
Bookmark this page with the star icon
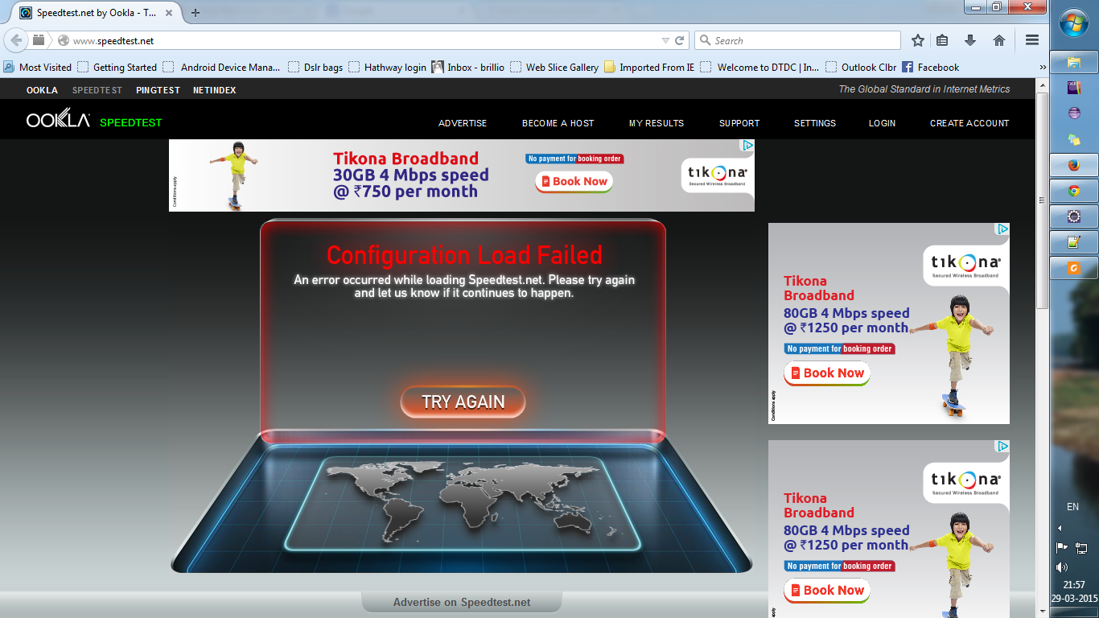[x=918, y=40]
